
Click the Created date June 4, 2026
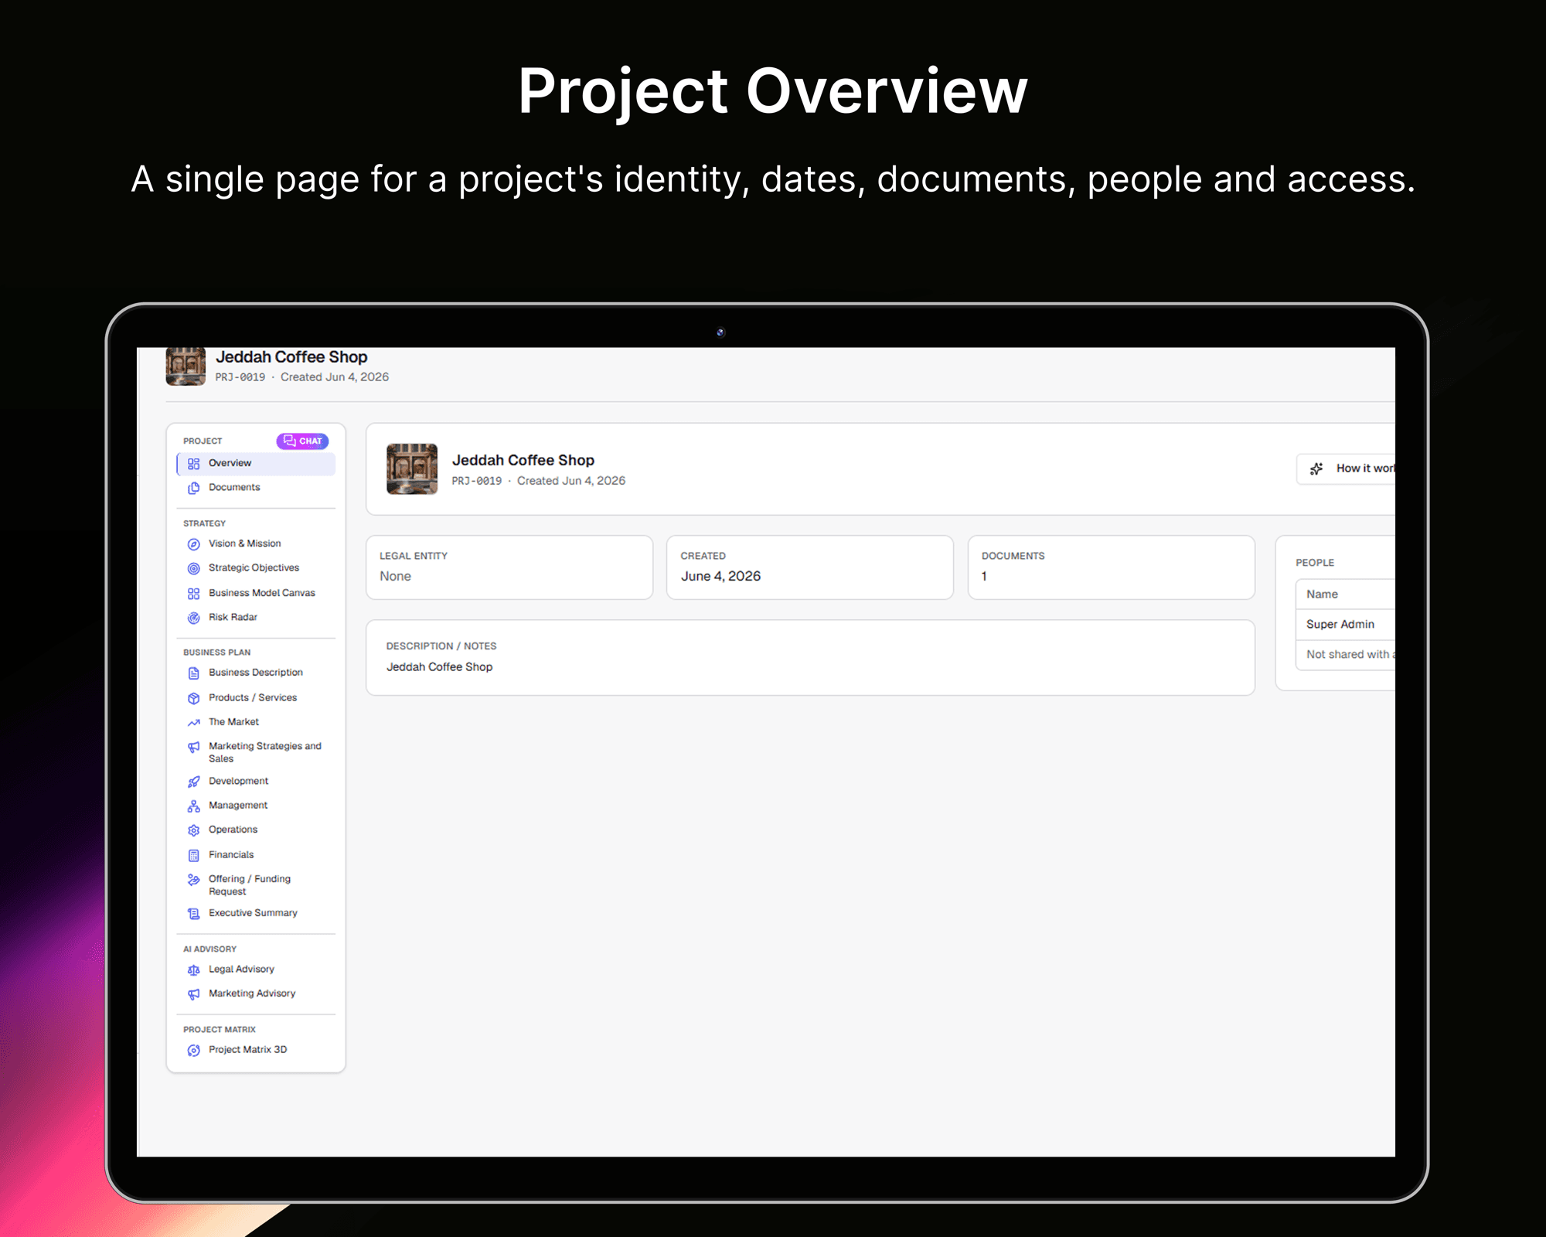(x=720, y=576)
